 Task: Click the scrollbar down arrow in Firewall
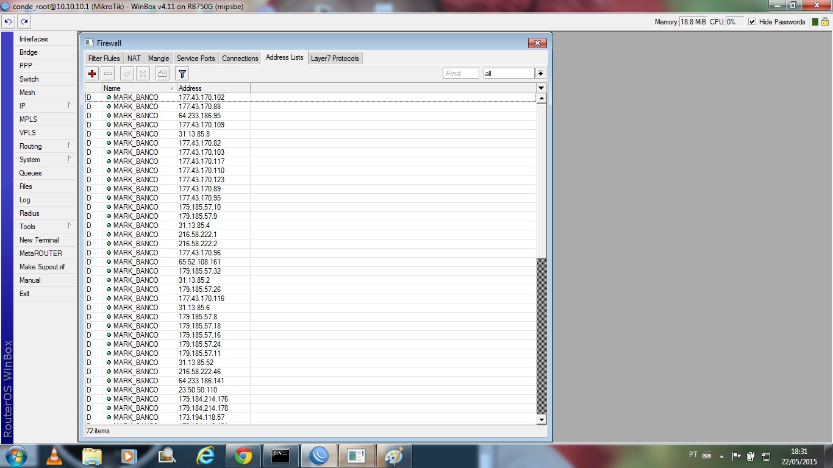tap(542, 419)
